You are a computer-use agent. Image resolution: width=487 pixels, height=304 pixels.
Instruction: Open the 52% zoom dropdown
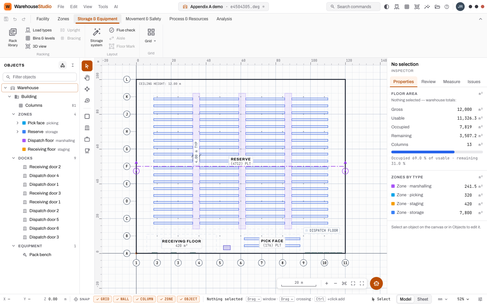tap(463, 299)
